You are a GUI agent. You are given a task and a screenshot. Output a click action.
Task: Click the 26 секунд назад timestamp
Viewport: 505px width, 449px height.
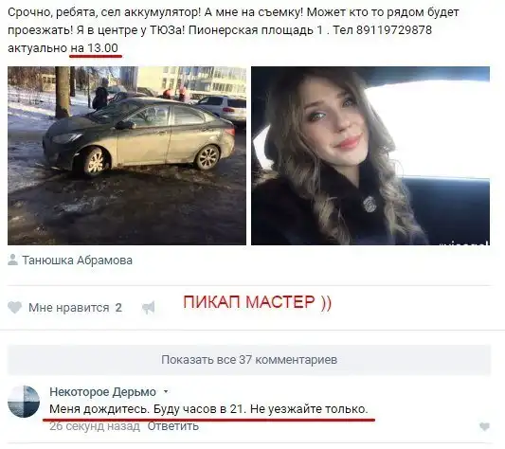tap(95, 426)
